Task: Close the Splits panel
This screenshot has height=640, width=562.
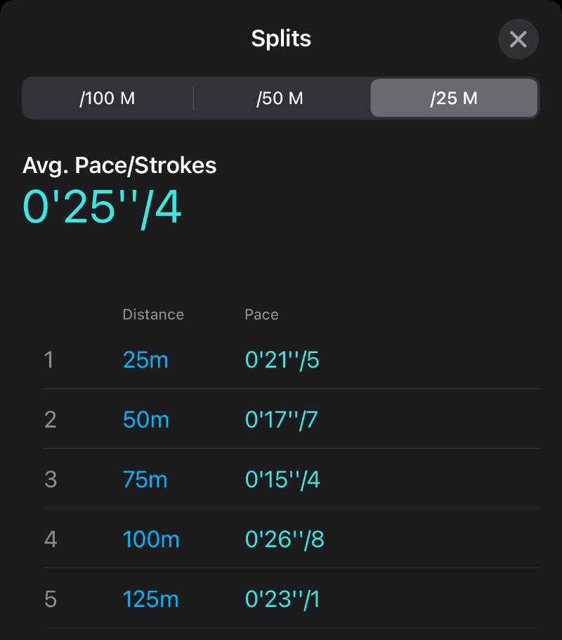Action: pos(518,39)
